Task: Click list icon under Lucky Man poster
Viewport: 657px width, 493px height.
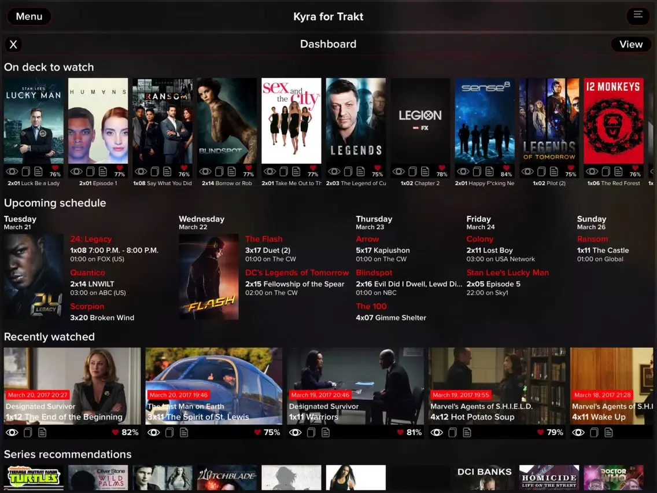Action: coord(38,171)
